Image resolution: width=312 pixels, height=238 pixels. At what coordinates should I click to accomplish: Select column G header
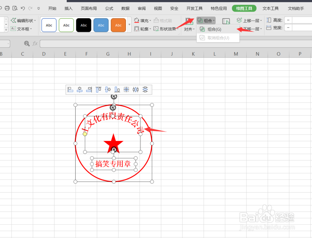tap(108, 54)
